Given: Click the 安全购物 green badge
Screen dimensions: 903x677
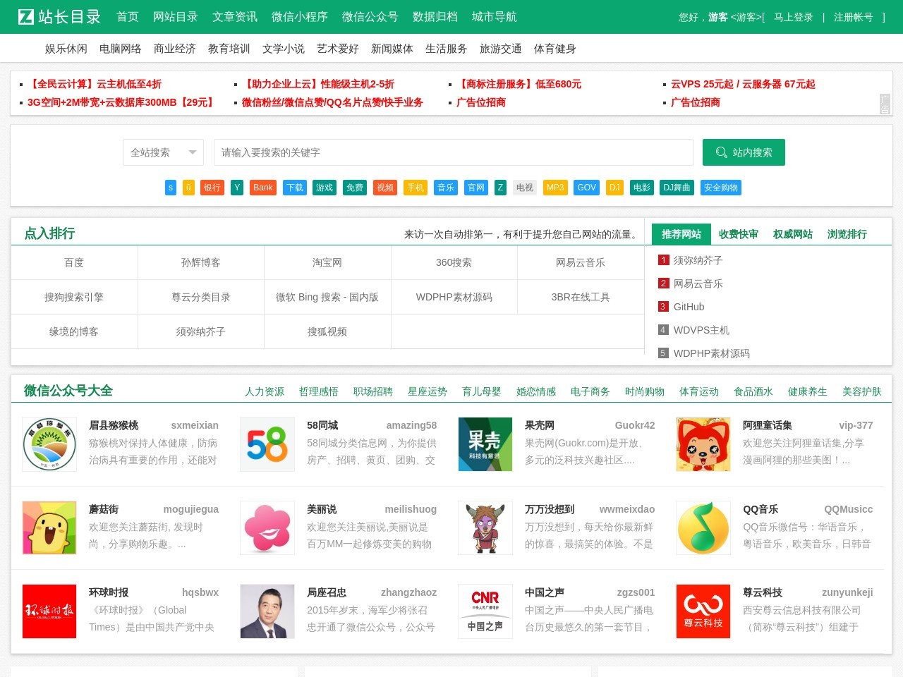Looking at the screenshot, I should (x=720, y=188).
